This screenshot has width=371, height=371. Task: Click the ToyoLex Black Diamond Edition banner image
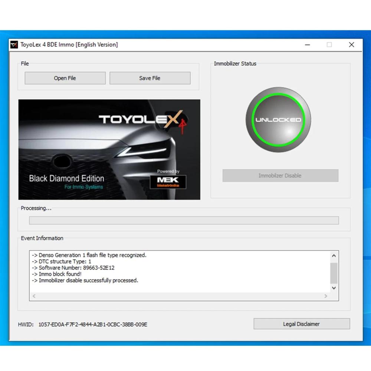[109, 148]
